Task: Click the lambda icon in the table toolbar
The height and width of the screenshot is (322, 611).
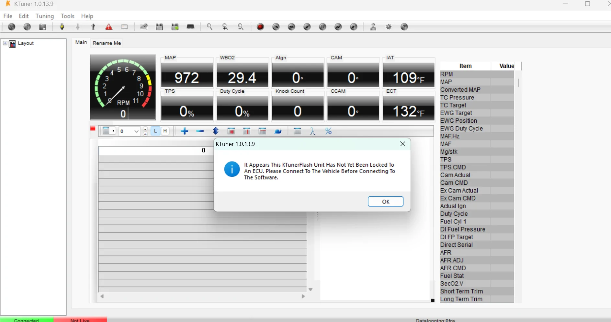Action: click(x=313, y=131)
